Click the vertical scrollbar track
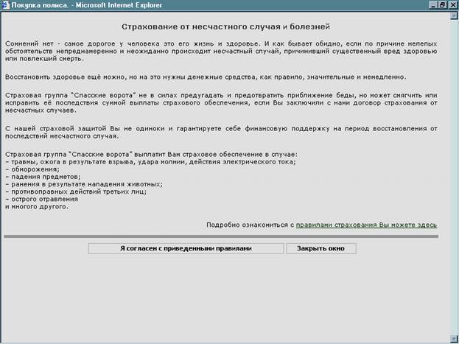The width and height of the screenshot is (459, 344). pyautogui.click(x=452, y=177)
